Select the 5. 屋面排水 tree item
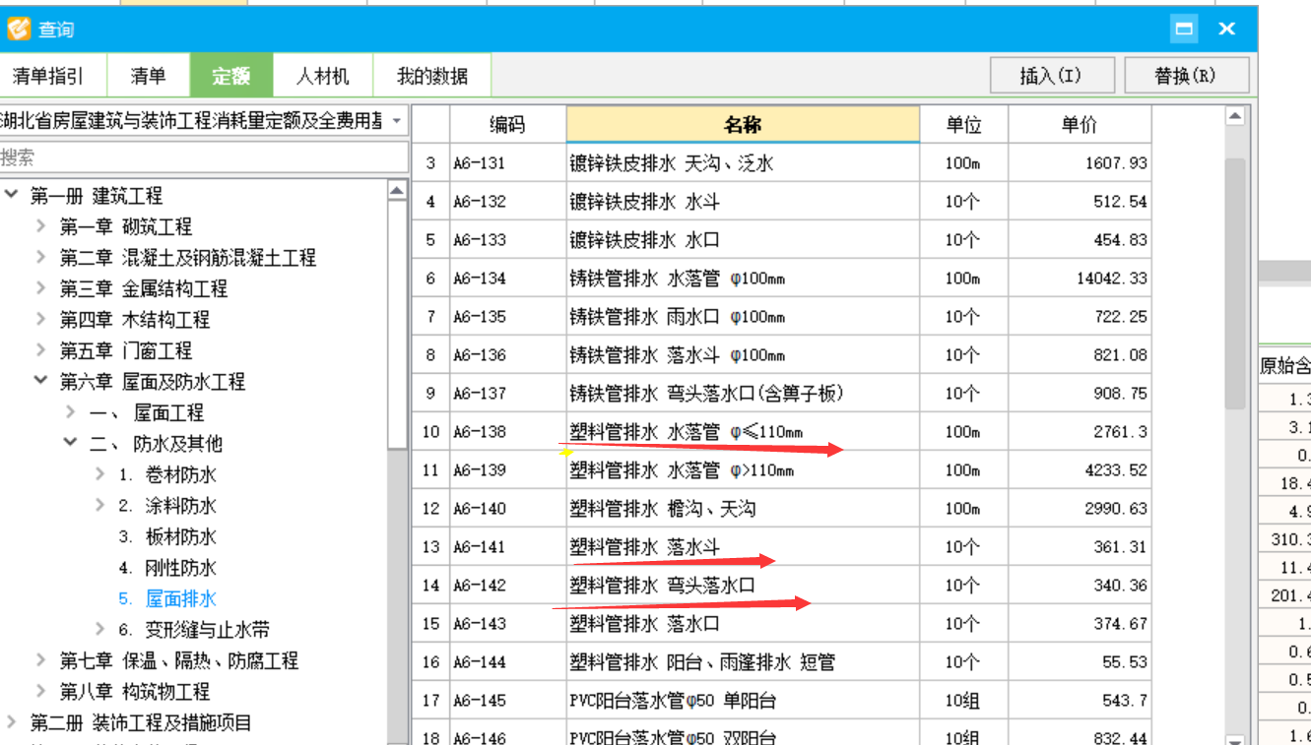Screen dimensions: 1311x745 [x=167, y=598]
